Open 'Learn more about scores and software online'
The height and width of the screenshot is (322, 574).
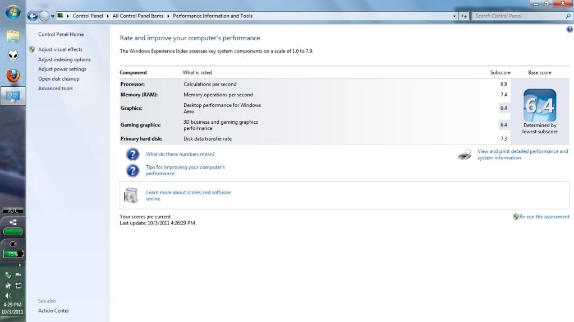[x=188, y=195]
